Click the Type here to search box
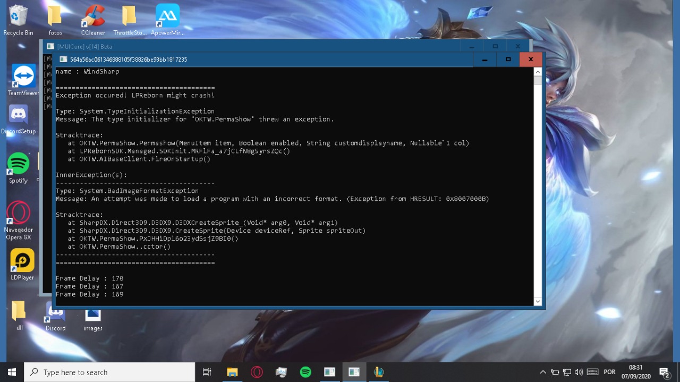 tap(109, 372)
